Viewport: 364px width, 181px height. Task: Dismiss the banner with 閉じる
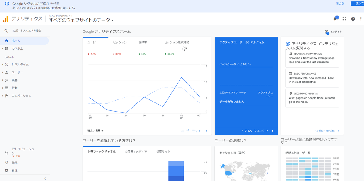click(x=340, y=3)
